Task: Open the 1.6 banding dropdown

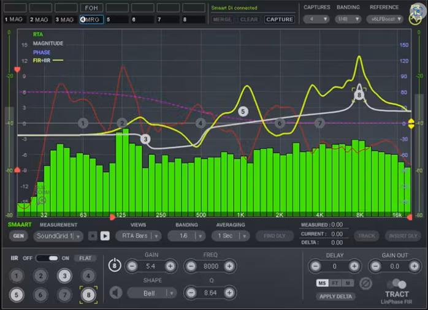Action: 186,236
